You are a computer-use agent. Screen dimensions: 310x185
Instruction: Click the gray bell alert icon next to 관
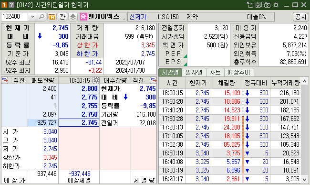coord(73,17)
